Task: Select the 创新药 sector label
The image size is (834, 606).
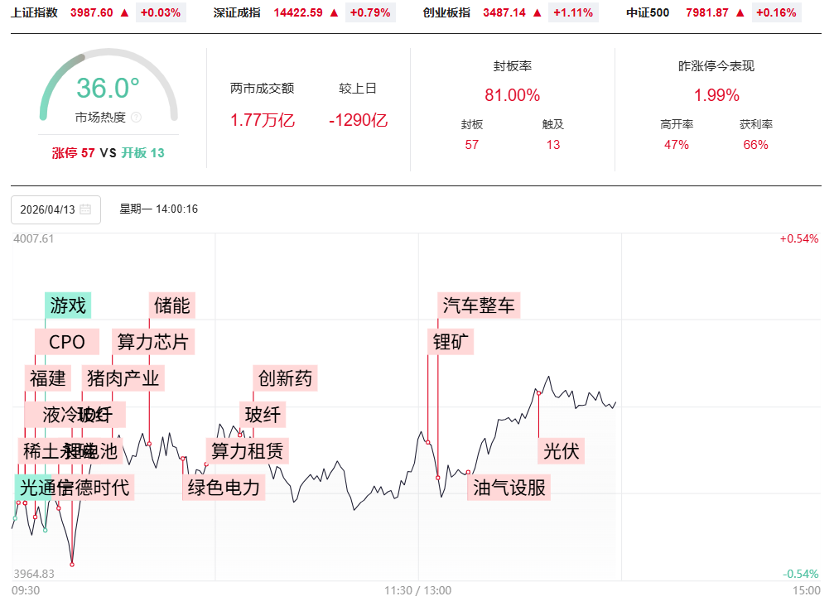Action: tap(286, 378)
